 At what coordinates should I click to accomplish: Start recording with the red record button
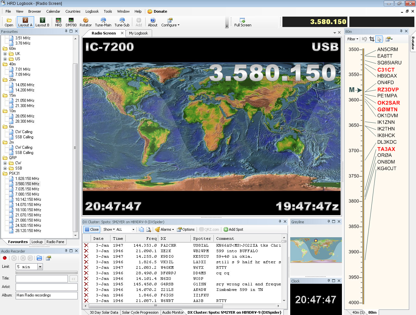pyautogui.click(x=5, y=258)
